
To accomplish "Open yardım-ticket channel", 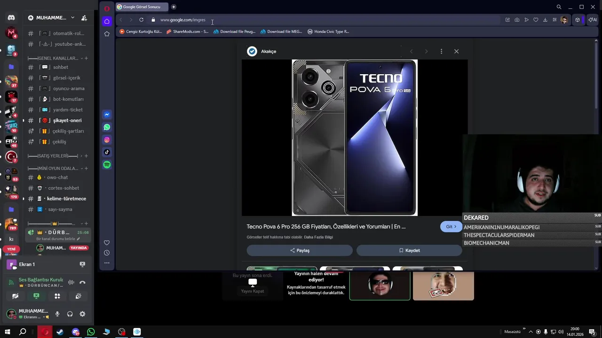I will point(57,110).
